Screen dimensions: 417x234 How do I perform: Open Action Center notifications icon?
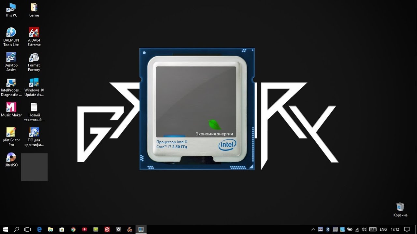tap(407, 229)
